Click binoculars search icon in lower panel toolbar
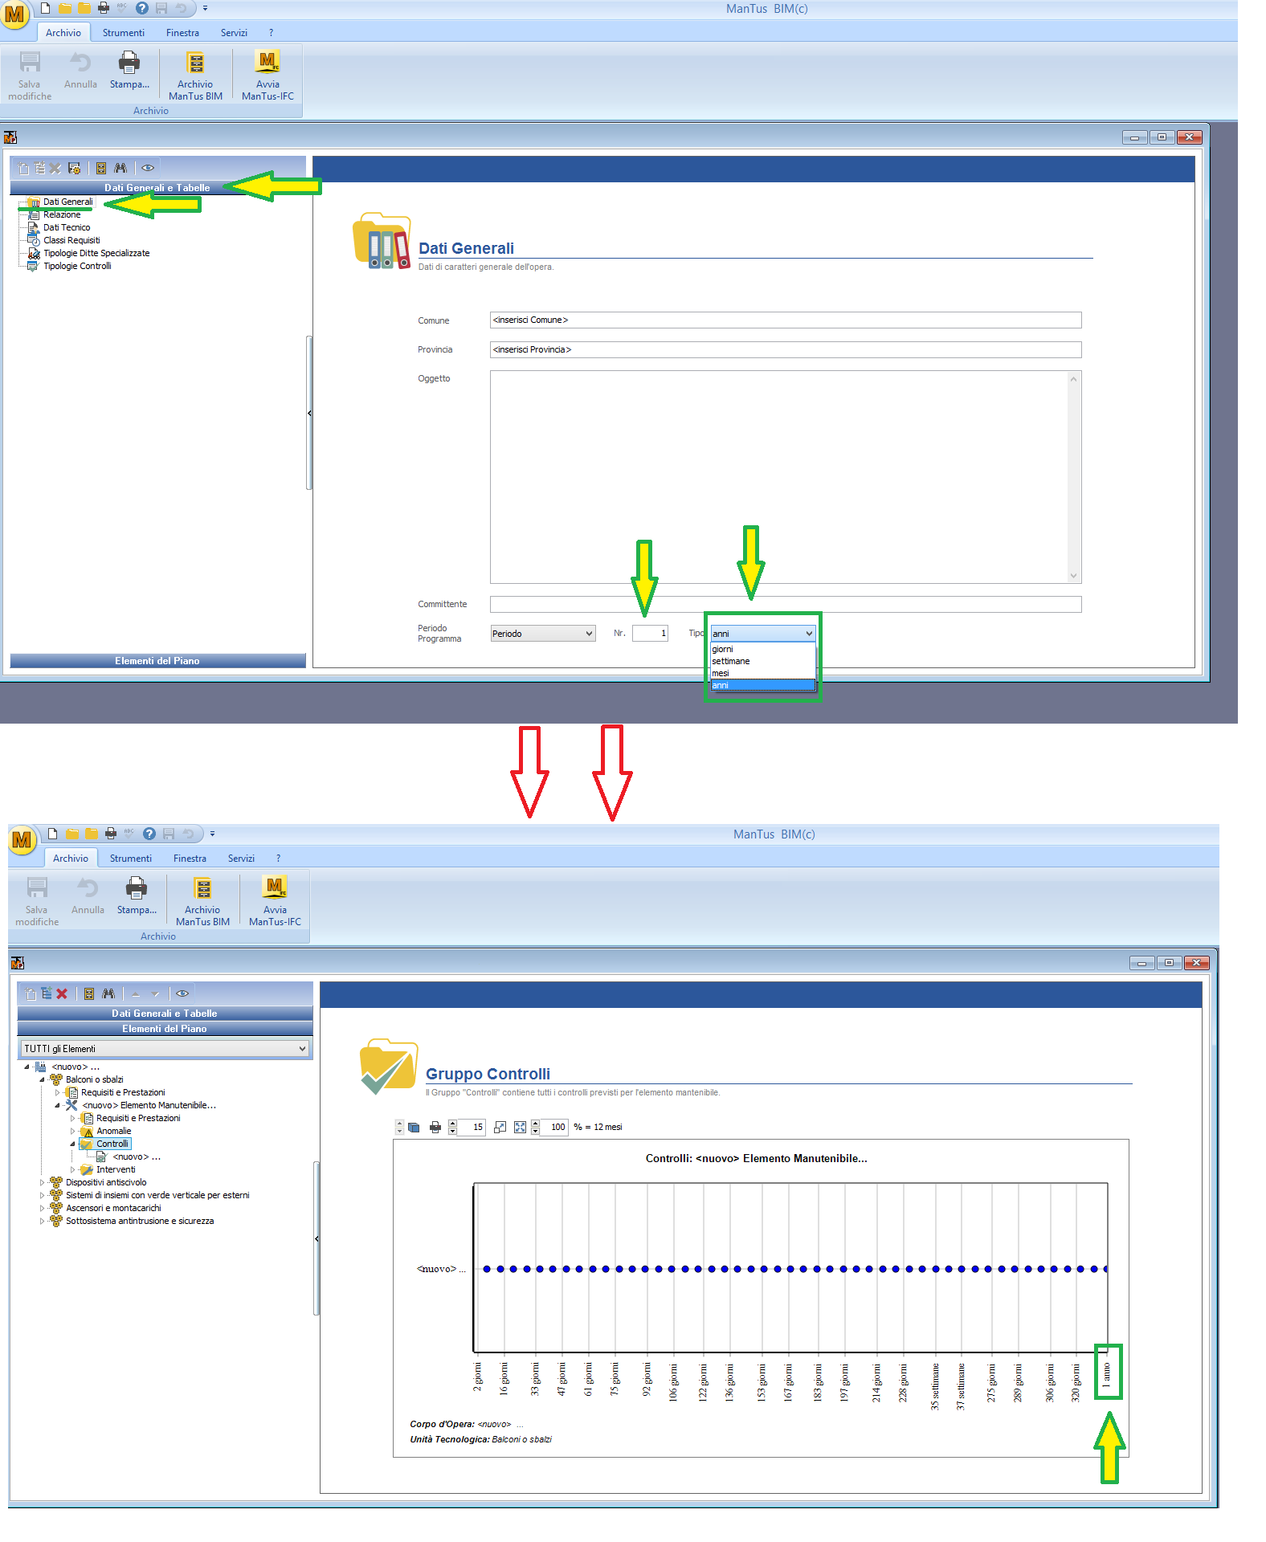 [x=108, y=993]
